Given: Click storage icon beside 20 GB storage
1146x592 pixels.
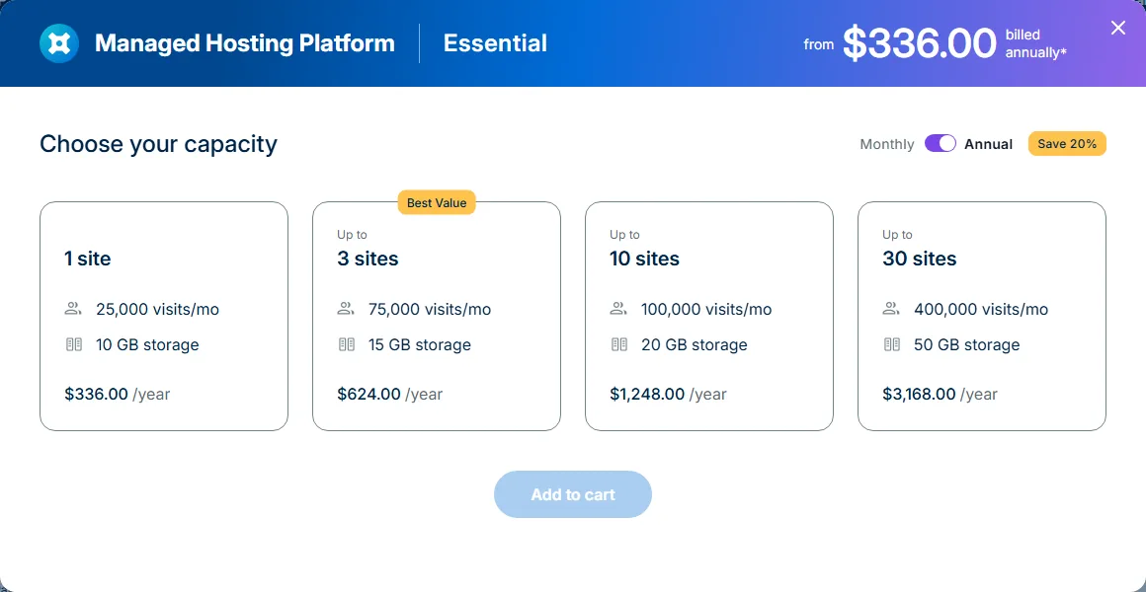Looking at the screenshot, I should click(619, 344).
